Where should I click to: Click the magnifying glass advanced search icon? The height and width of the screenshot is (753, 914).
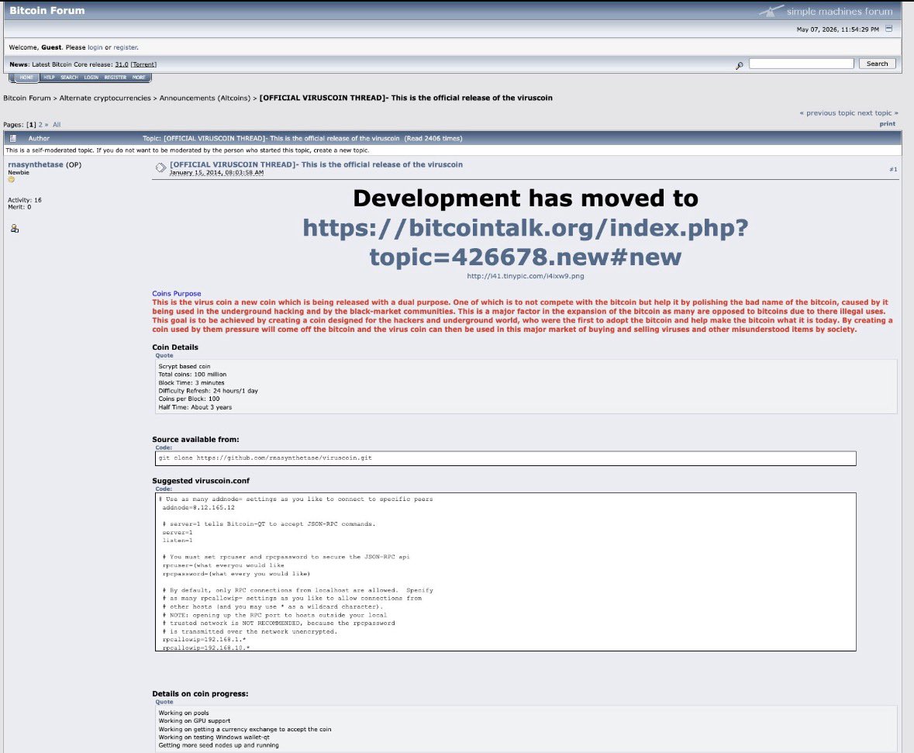tap(739, 65)
